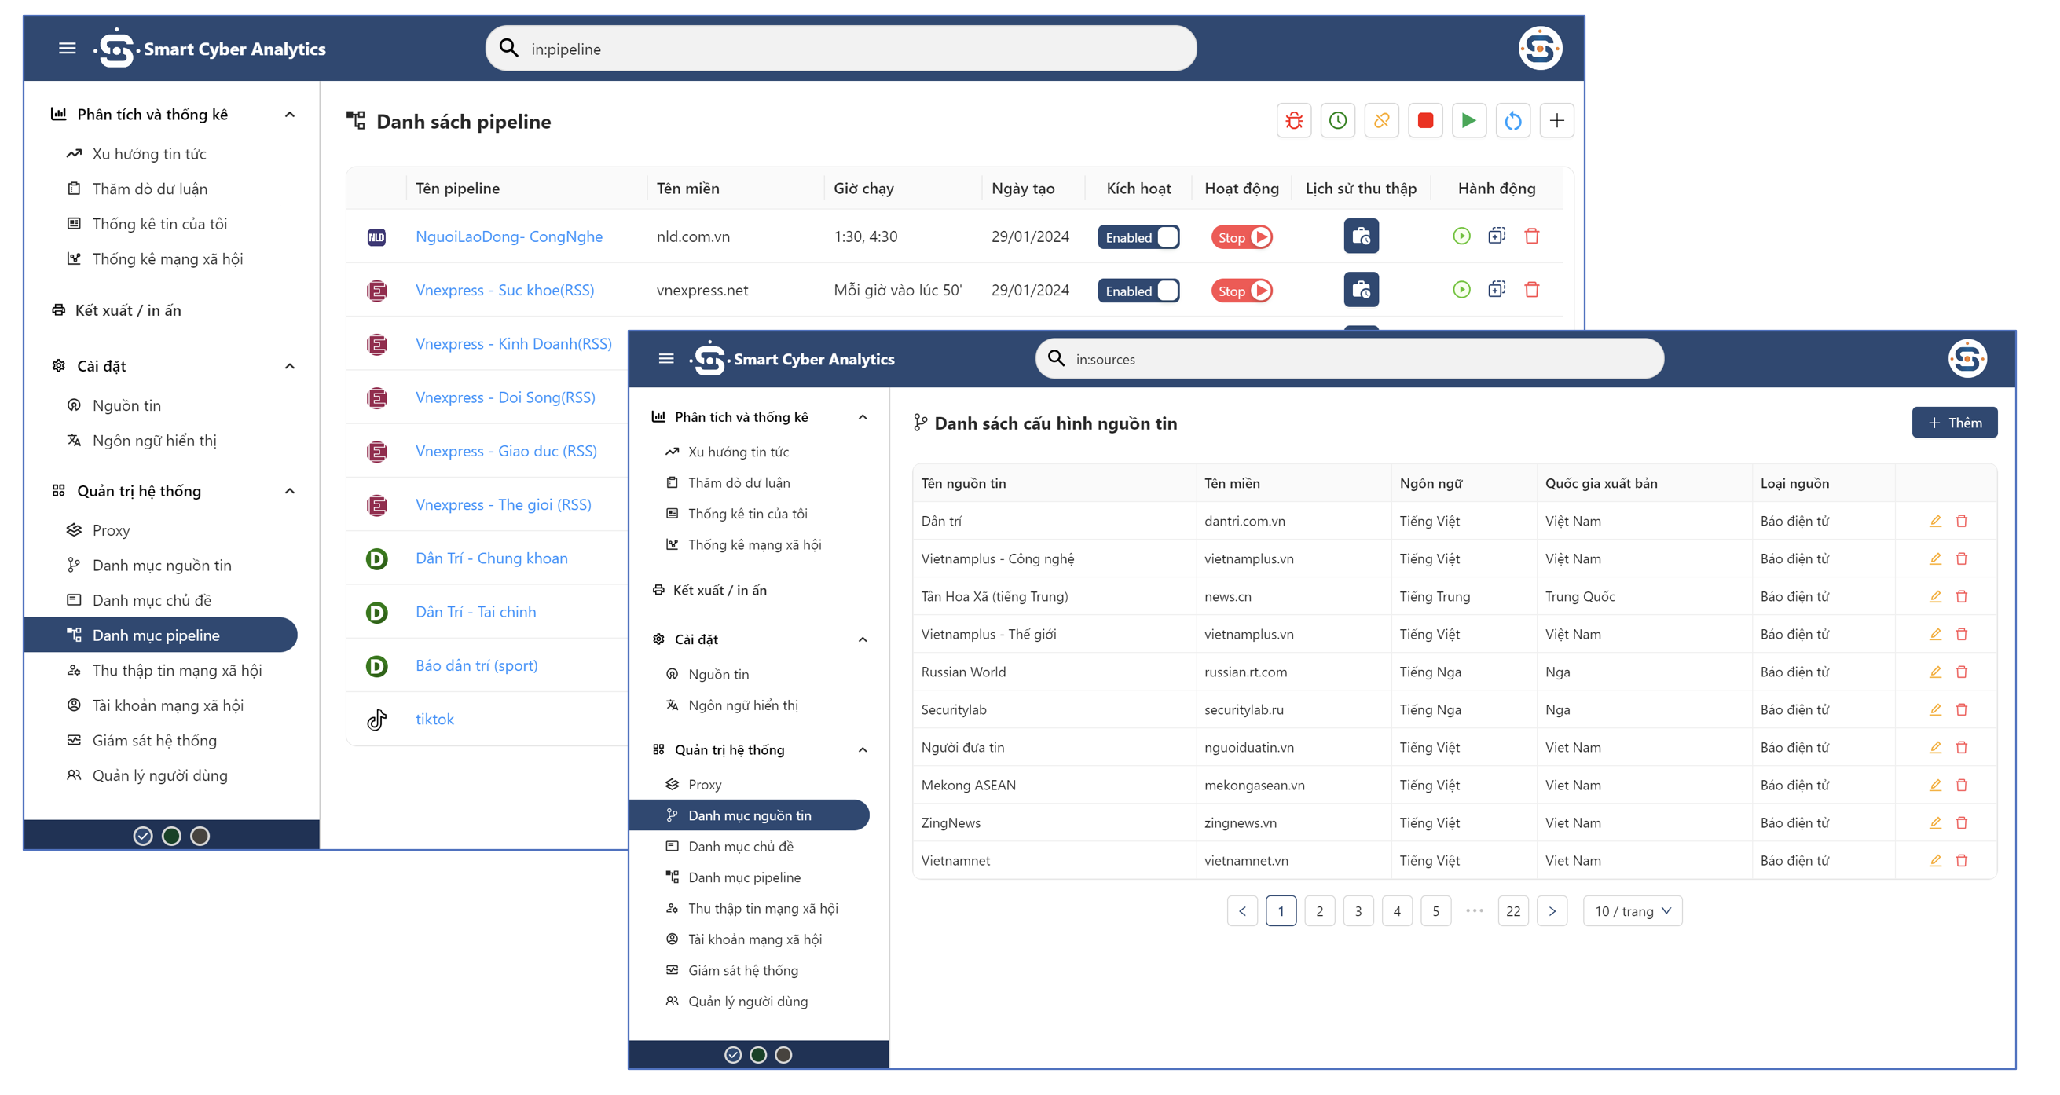2060x1095 pixels.
Task: Open Danh mục pipeline in sources window sidebar
Action: tap(744, 878)
